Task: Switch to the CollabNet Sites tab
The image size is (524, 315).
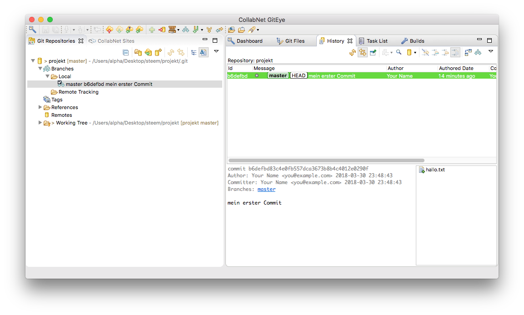Action: 112,41
